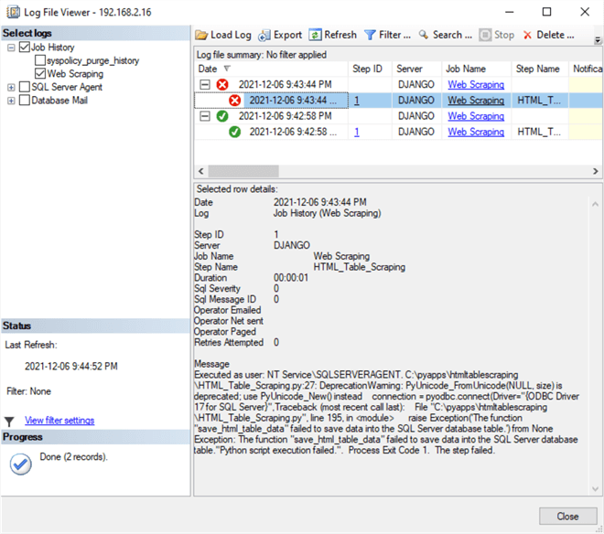Click HTML_T... step name in selected row
This screenshot has width=604, height=534.
tap(539, 101)
